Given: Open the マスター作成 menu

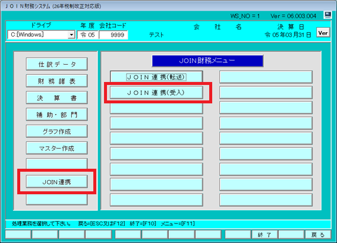Looking at the screenshot, I should pos(56,148).
